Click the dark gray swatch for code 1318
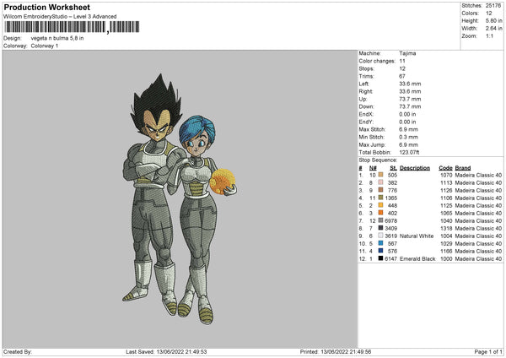The width and height of the screenshot is (506, 358). [x=381, y=228]
